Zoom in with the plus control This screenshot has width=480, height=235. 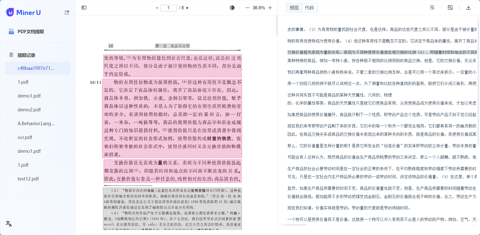(270, 8)
